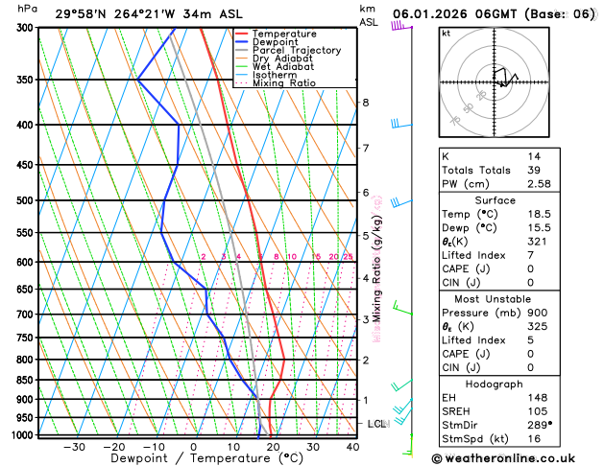Viewport: 604px width, 466px height.
Task: Click the Dewpoint legend entry
Action: tap(267, 42)
